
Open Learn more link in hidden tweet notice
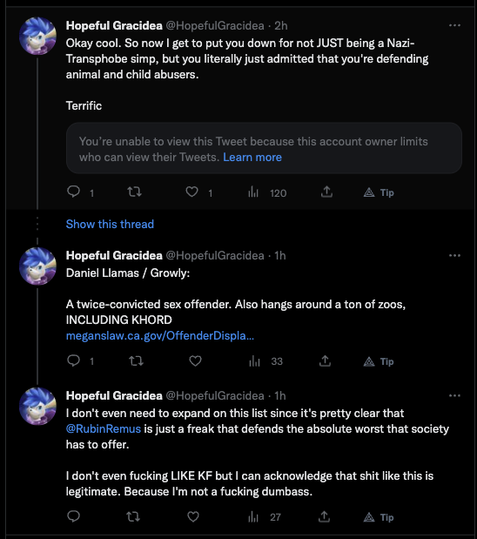point(252,157)
